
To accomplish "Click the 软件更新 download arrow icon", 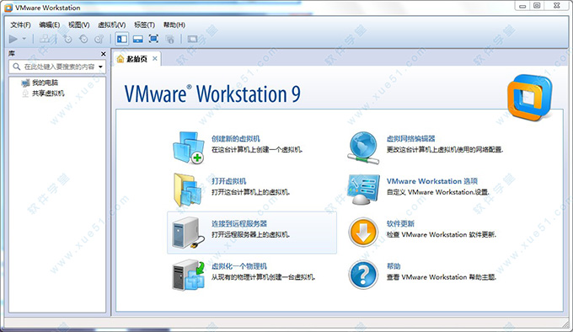I will (362, 233).
